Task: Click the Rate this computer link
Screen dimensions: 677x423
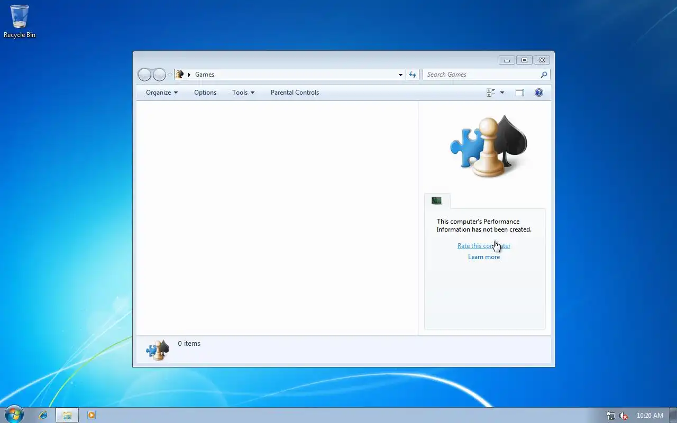Action: click(x=484, y=246)
